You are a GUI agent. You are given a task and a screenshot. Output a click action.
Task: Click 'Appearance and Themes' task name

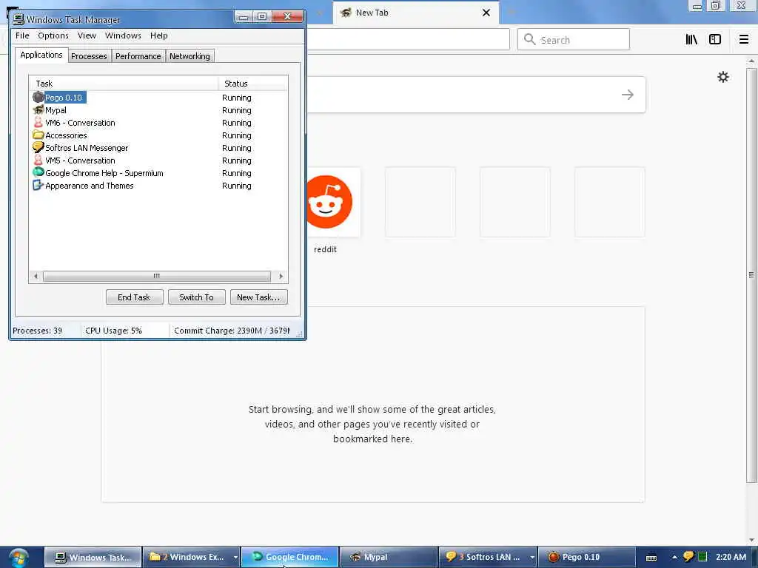[x=90, y=186]
